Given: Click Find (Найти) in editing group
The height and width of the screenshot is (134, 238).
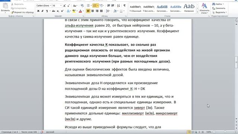Looking at the screenshot, I should [x=218, y=4].
